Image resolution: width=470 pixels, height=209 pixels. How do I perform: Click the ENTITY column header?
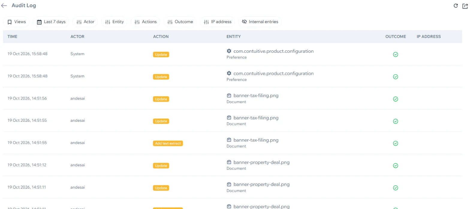pos(234,37)
